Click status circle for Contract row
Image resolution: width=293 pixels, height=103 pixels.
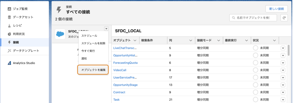[x=255, y=92]
